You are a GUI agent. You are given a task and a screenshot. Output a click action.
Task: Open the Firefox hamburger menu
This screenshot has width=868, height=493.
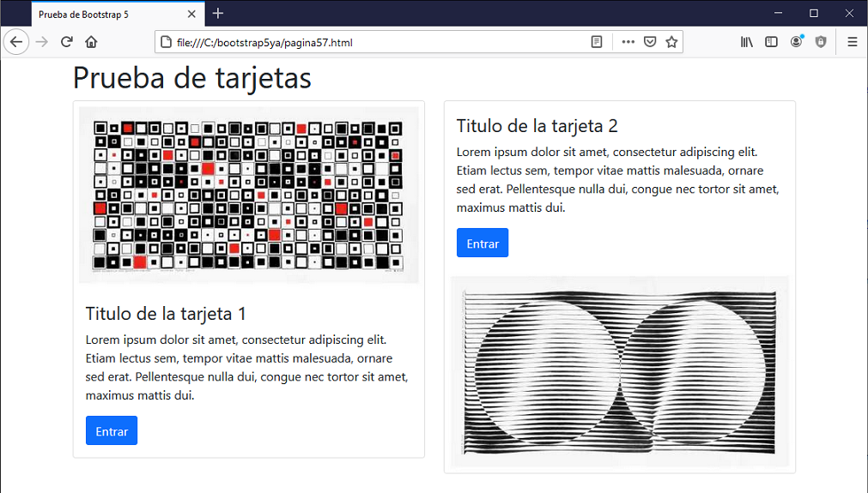853,42
